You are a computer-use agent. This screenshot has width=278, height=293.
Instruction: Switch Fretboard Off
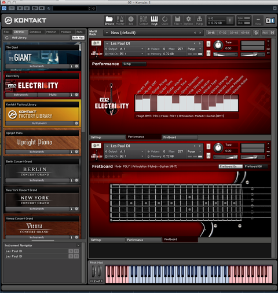coord(255,167)
